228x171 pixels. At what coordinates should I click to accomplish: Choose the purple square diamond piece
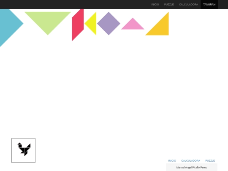click(109, 23)
